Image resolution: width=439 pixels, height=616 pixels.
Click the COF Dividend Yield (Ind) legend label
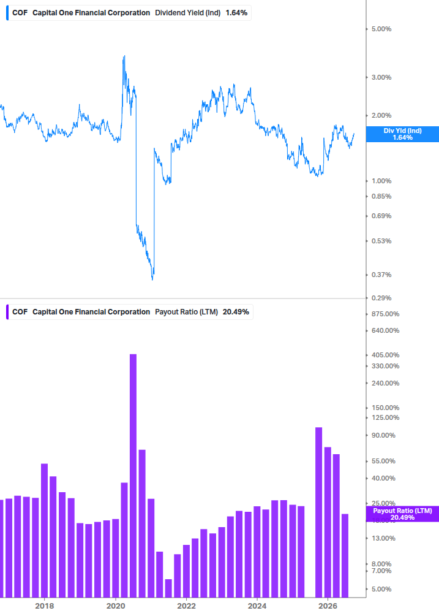129,13
